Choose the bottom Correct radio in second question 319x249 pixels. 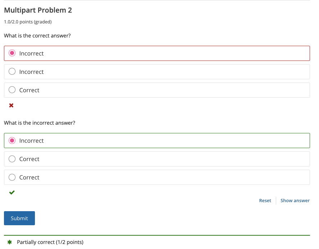click(12, 177)
